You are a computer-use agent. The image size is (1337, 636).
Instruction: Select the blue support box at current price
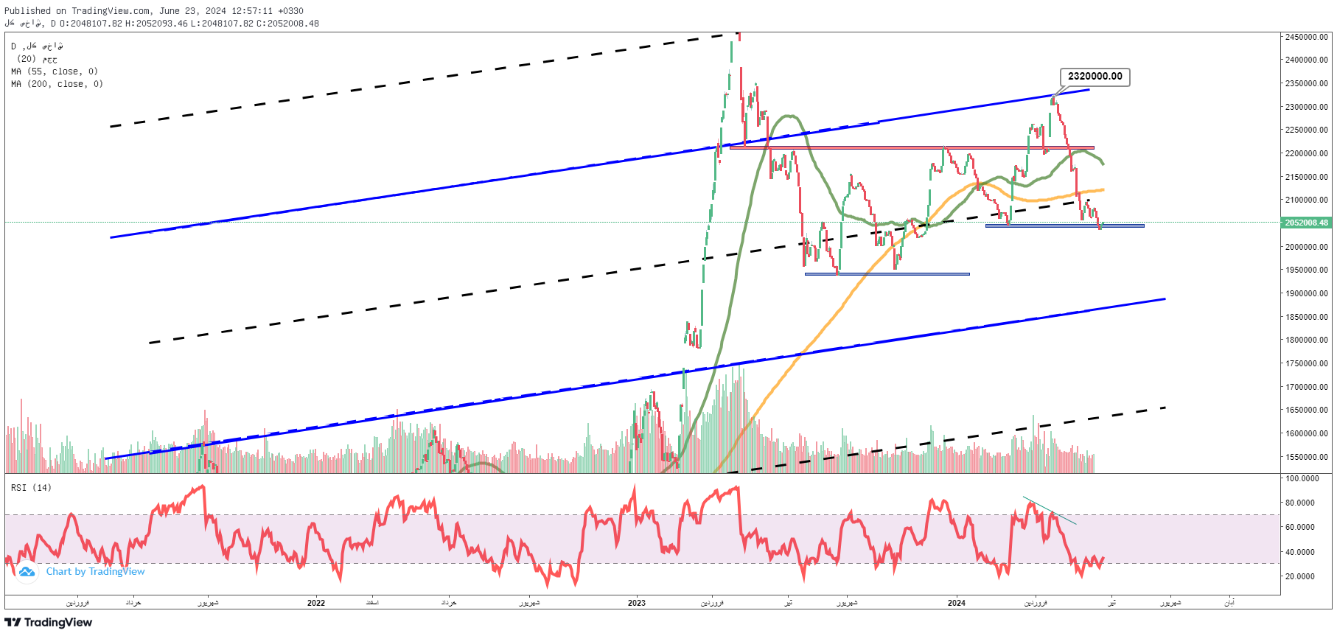(x=1065, y=226)
